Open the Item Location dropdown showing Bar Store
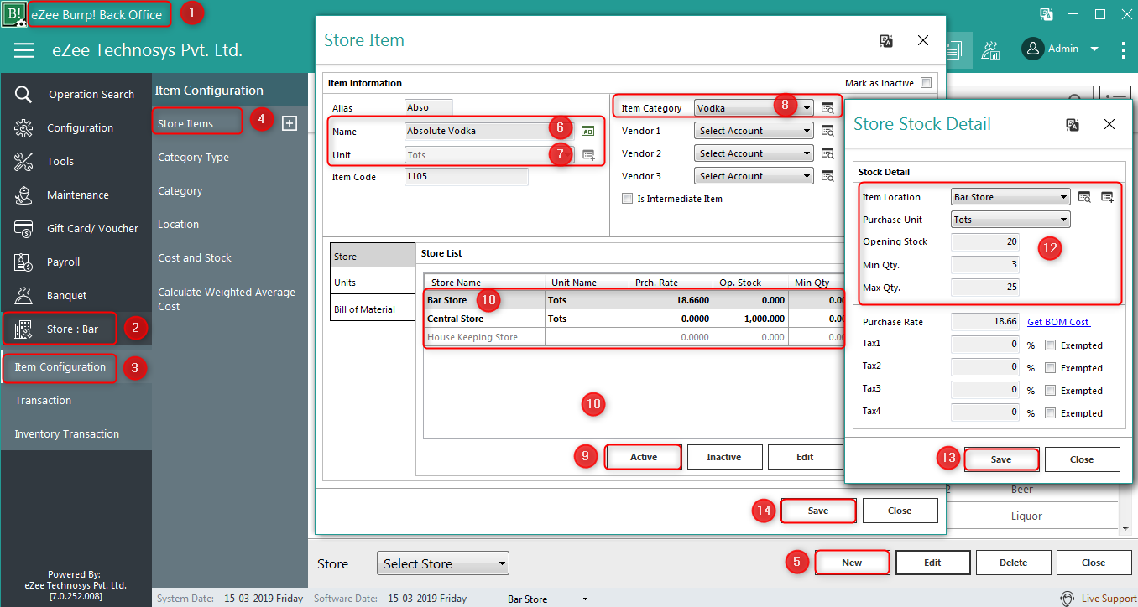Screen dimensions: 1138x607 pos(1010,197)
